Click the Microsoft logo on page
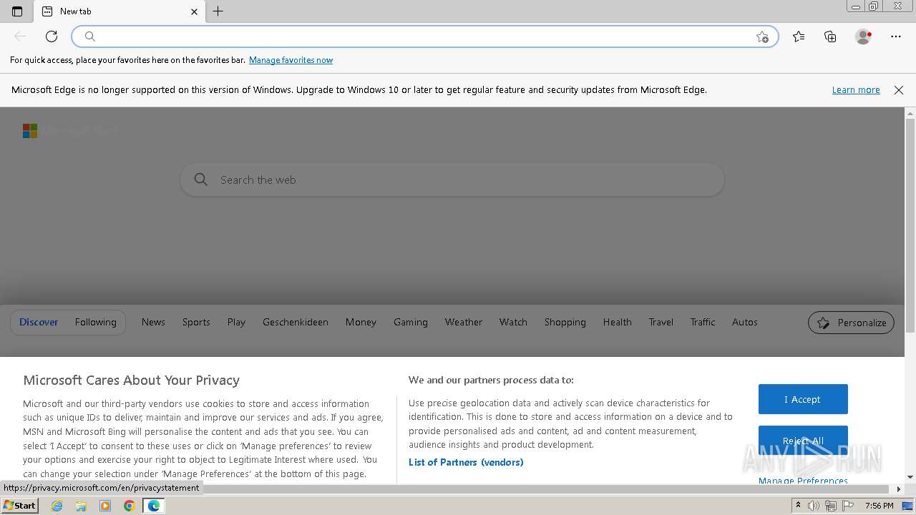Viewport: 916px width, 515px height. (30, 131)
